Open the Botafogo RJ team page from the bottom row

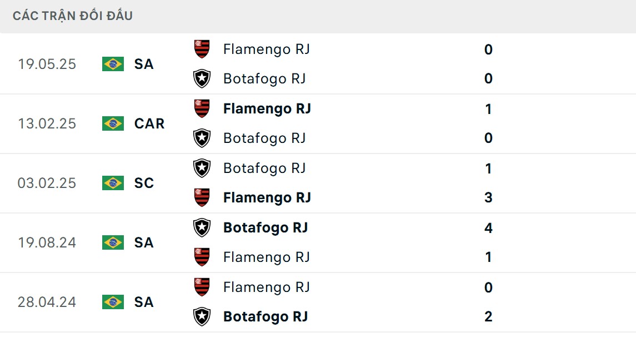[x=266, y=316]
